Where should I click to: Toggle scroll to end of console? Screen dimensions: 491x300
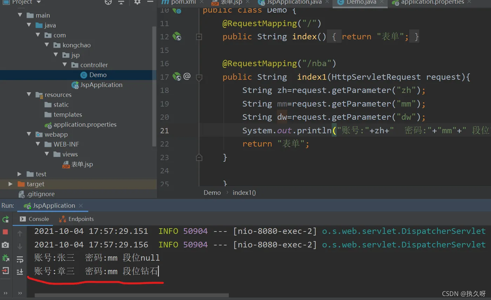click(x=20, y=272)
